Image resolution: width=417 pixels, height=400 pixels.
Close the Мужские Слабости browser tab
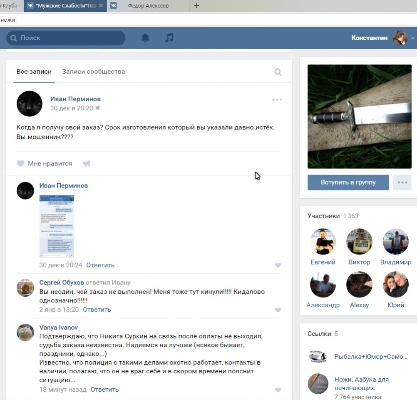[x=101, y=5]
